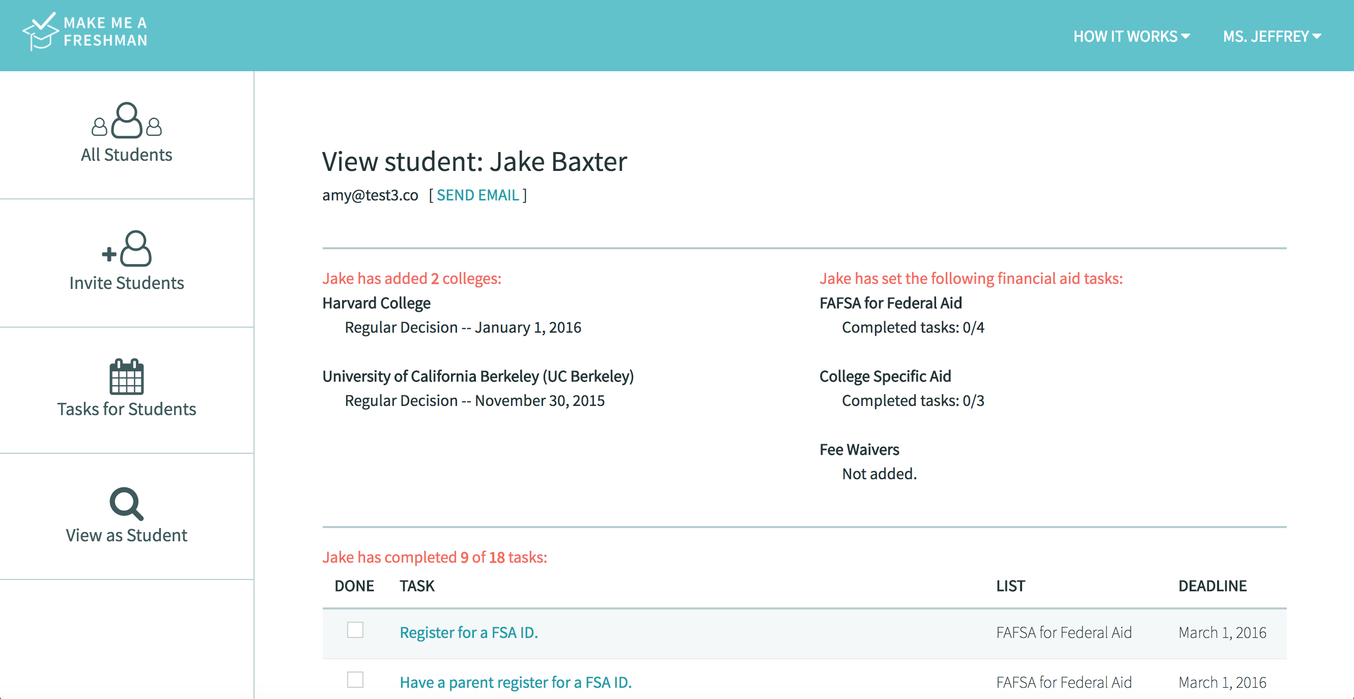Screen dimensions: 1354x699
Task: Click the Deadline column header
Action: point(1212,586)
